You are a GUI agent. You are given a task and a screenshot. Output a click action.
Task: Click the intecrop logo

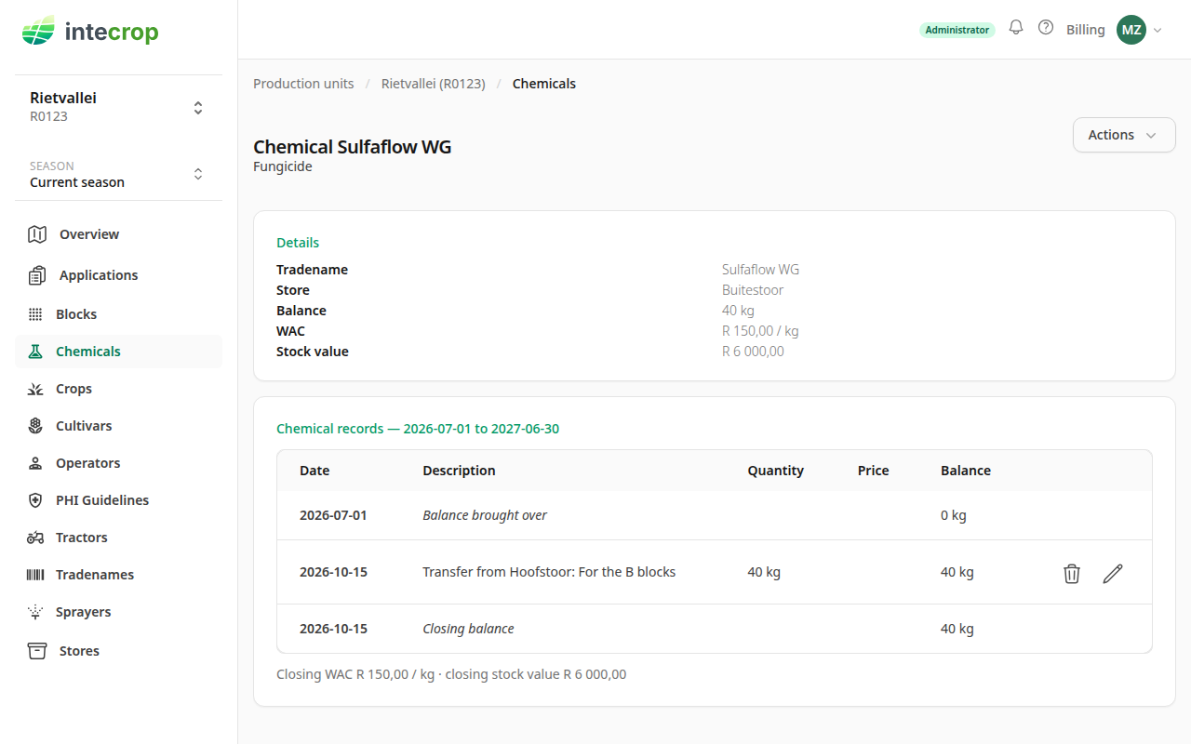90,33
